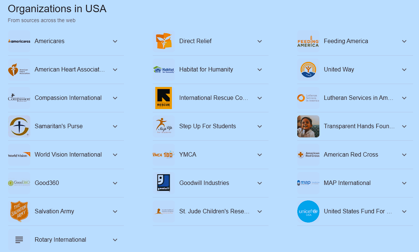The image size is (419, 252).
Task: Select the Good360 organization name
Action: tap(47, 183)
